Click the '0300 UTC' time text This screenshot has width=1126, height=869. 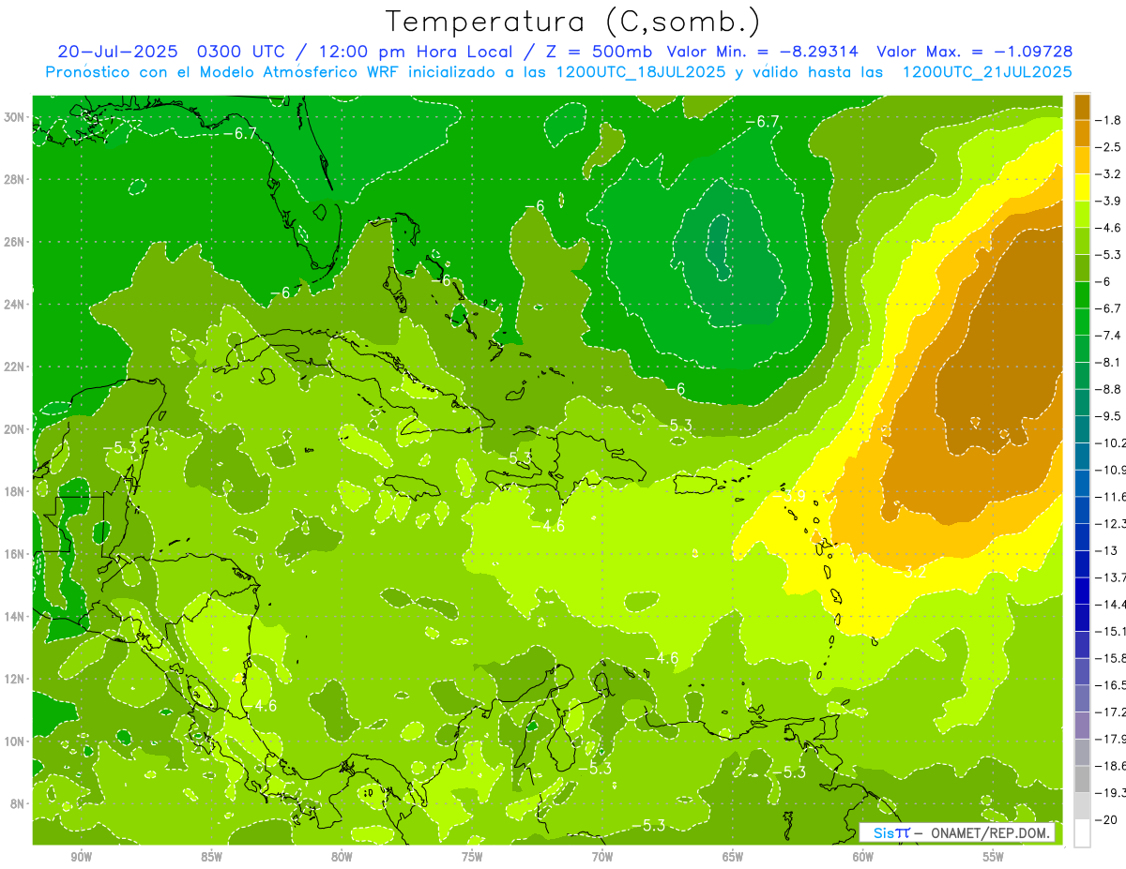click(239, 52)
